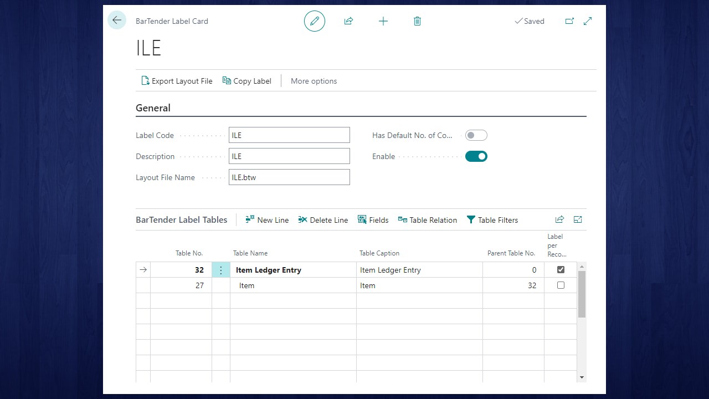The image size is (709, 399).
Task: Go back using the arrow button
Action: tap(117, 21)
